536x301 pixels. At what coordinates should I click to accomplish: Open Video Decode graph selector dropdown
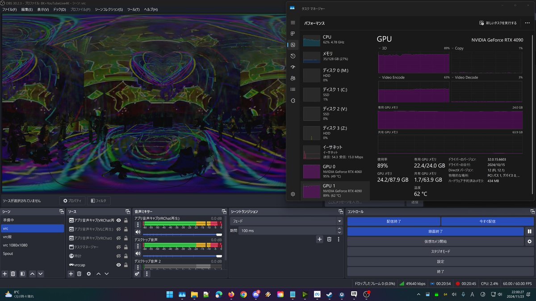(453, 78)
